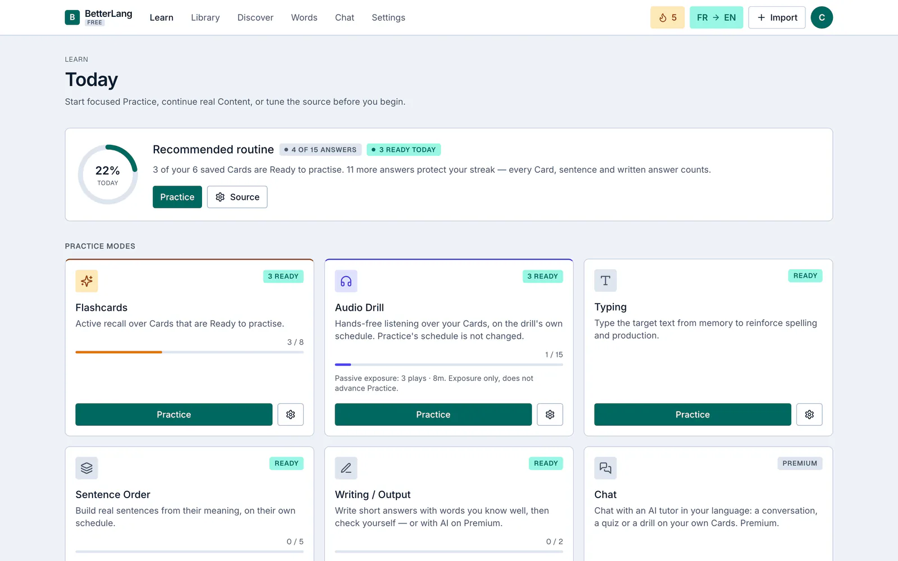Open the Settings nav tab
This screenshot has height=561, width=898.
coord(388,17)
